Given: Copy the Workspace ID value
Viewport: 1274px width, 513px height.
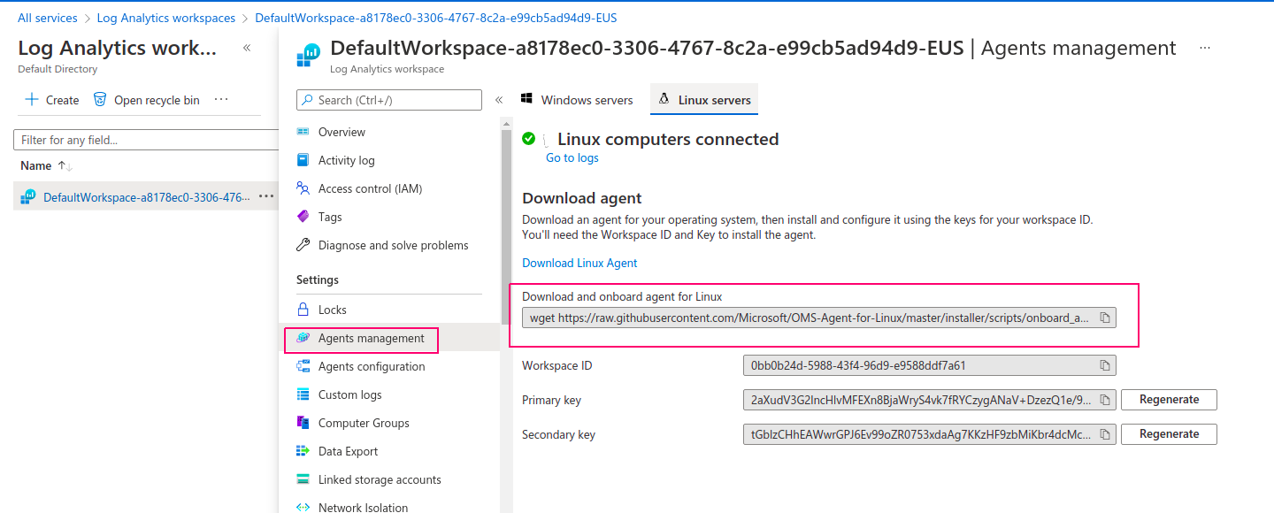Looking at the screenshot, I should [x=1105, y=365].
